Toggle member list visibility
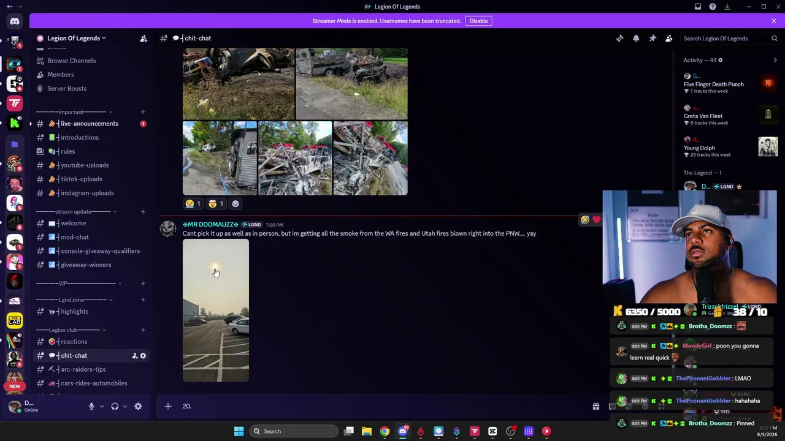The height and width of the screenshot is (441, 785). [x=669, y=39]
